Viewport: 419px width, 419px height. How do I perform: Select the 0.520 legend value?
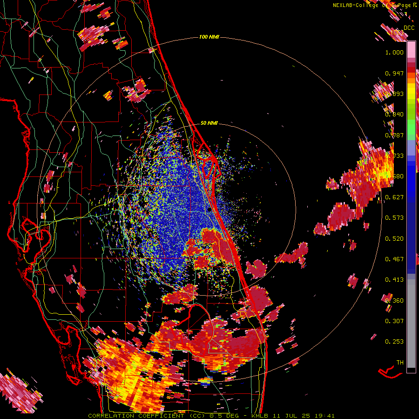click(394, 238)
